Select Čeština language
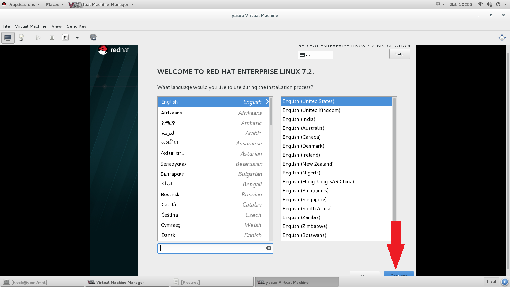The height and width of the screenshot is (287, 510). coord(213,215)
